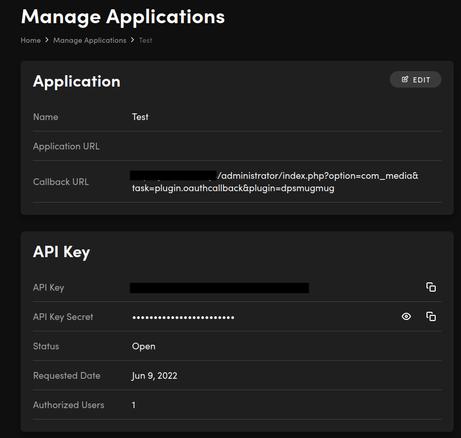Click the Application section heading
This screenshot has height=438, width=461.
(76, 81)
